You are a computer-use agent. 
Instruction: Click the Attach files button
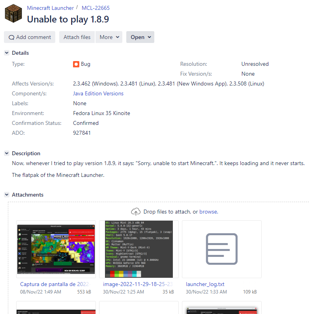click(x=77, y=37)
